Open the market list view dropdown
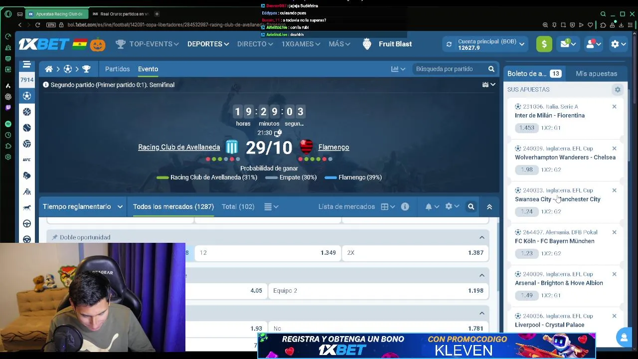 pyautogui.click(x=271, y=206)
